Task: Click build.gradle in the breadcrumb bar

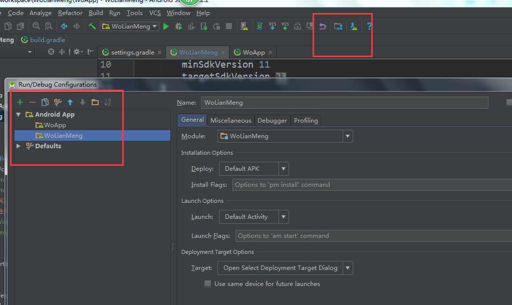Action: coord(48,40)
